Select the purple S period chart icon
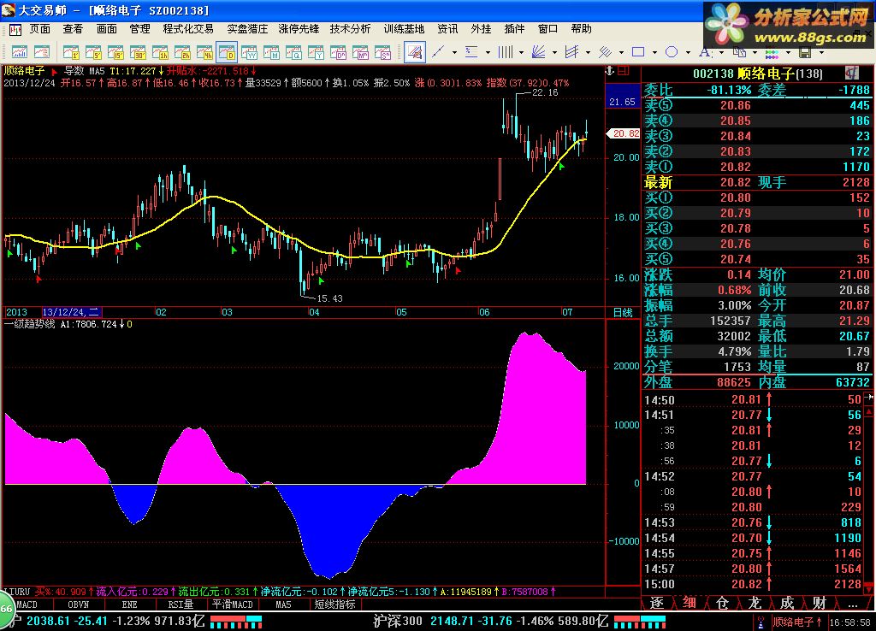876x631 pixels. point(383,52)
